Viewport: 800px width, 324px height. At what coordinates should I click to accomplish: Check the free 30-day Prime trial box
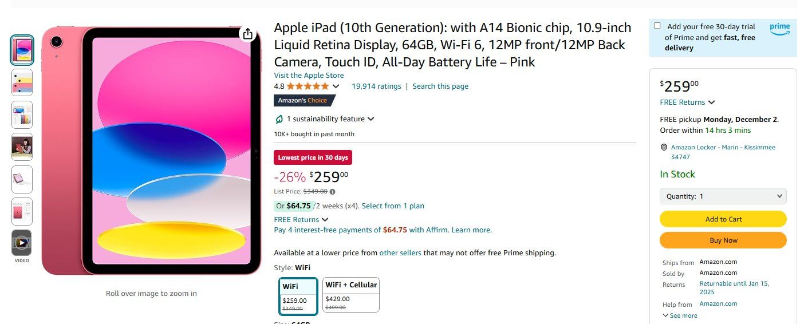657,26
